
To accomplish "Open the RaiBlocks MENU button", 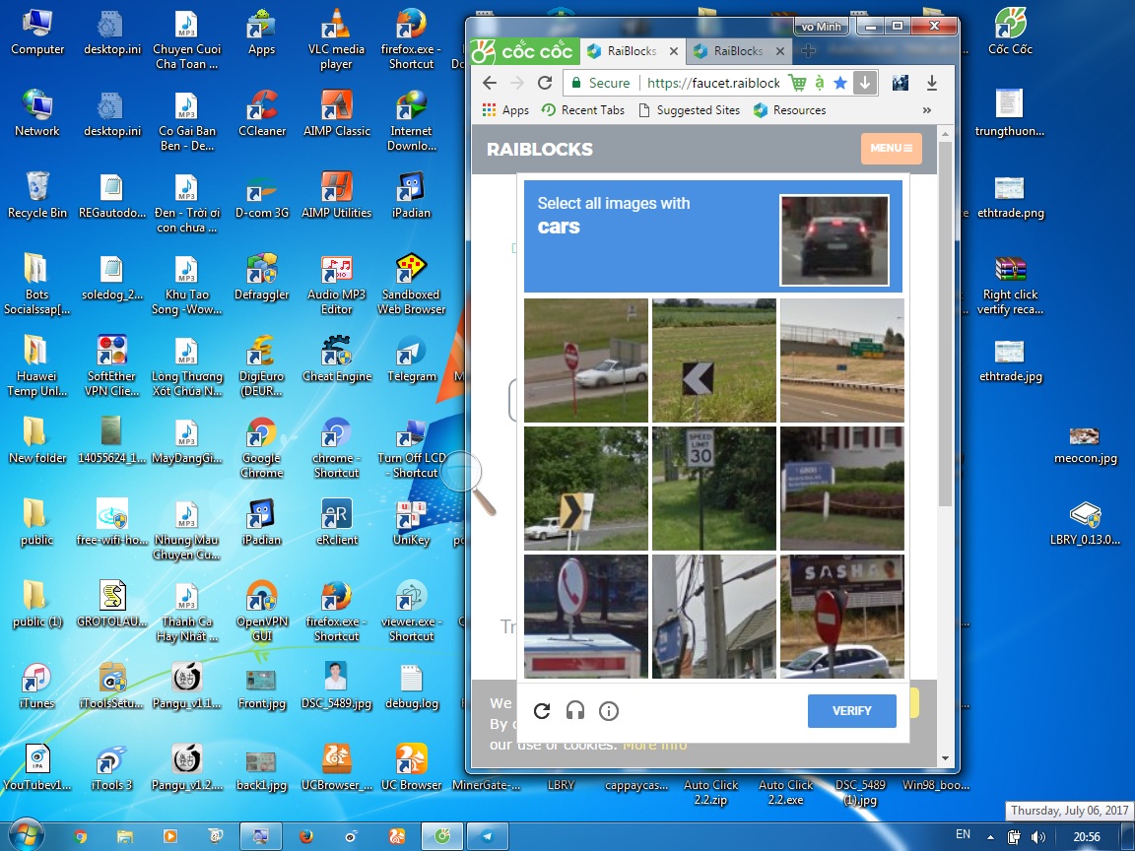I will (891, 149).
